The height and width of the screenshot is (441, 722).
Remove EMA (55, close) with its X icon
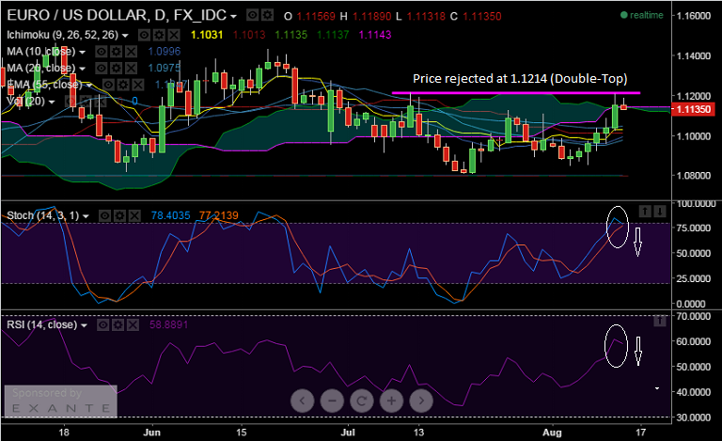[x=138, y=85]
